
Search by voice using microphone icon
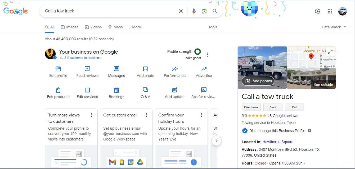coord(194,11)
